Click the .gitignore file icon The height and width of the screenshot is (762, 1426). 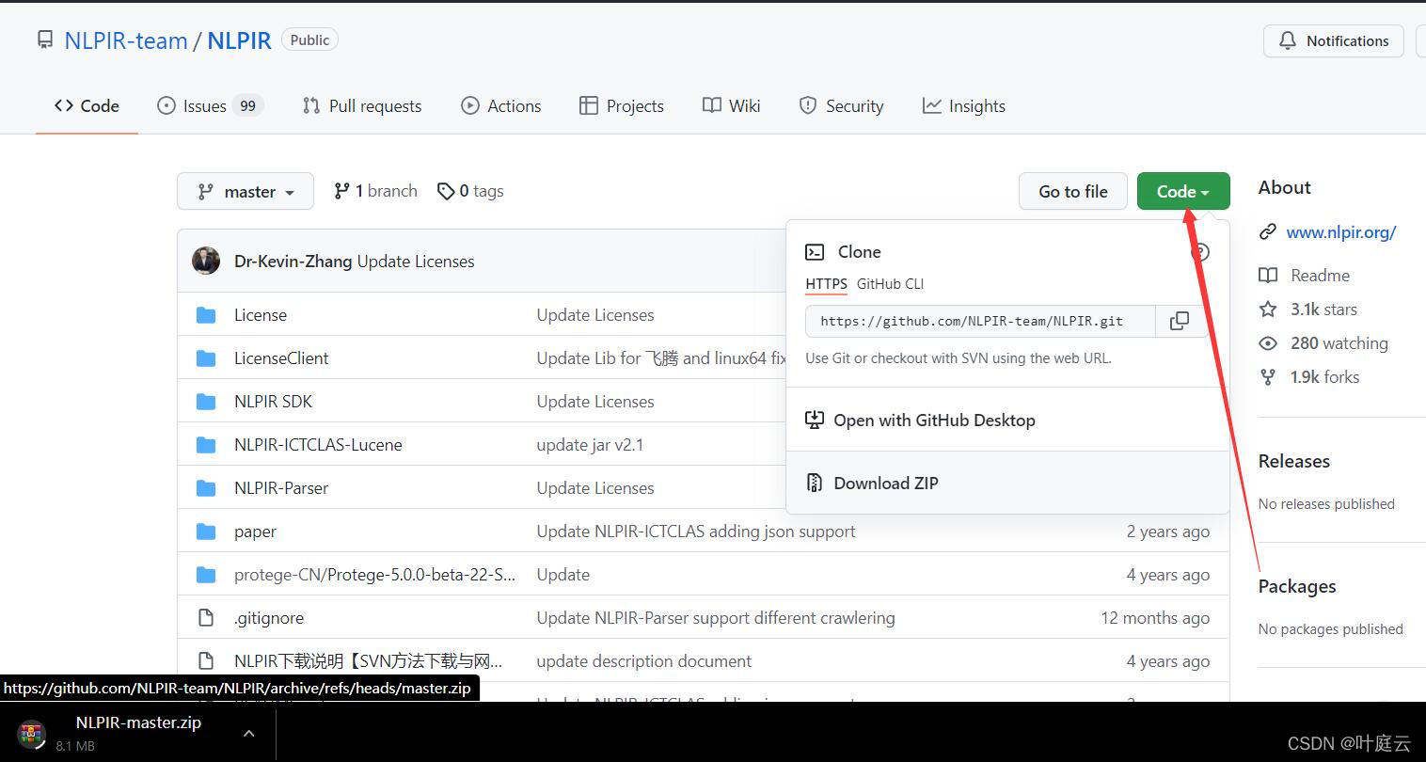pos(206,618)
